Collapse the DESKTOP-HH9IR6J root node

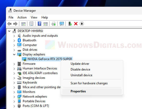tap(9, 31)
